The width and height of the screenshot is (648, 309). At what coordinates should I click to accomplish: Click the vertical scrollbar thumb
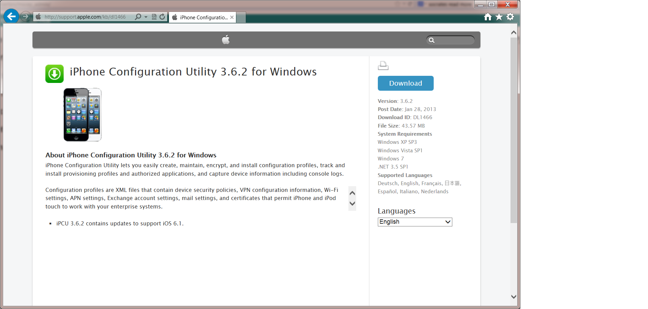pyautogui.click(x=514, y=130)
